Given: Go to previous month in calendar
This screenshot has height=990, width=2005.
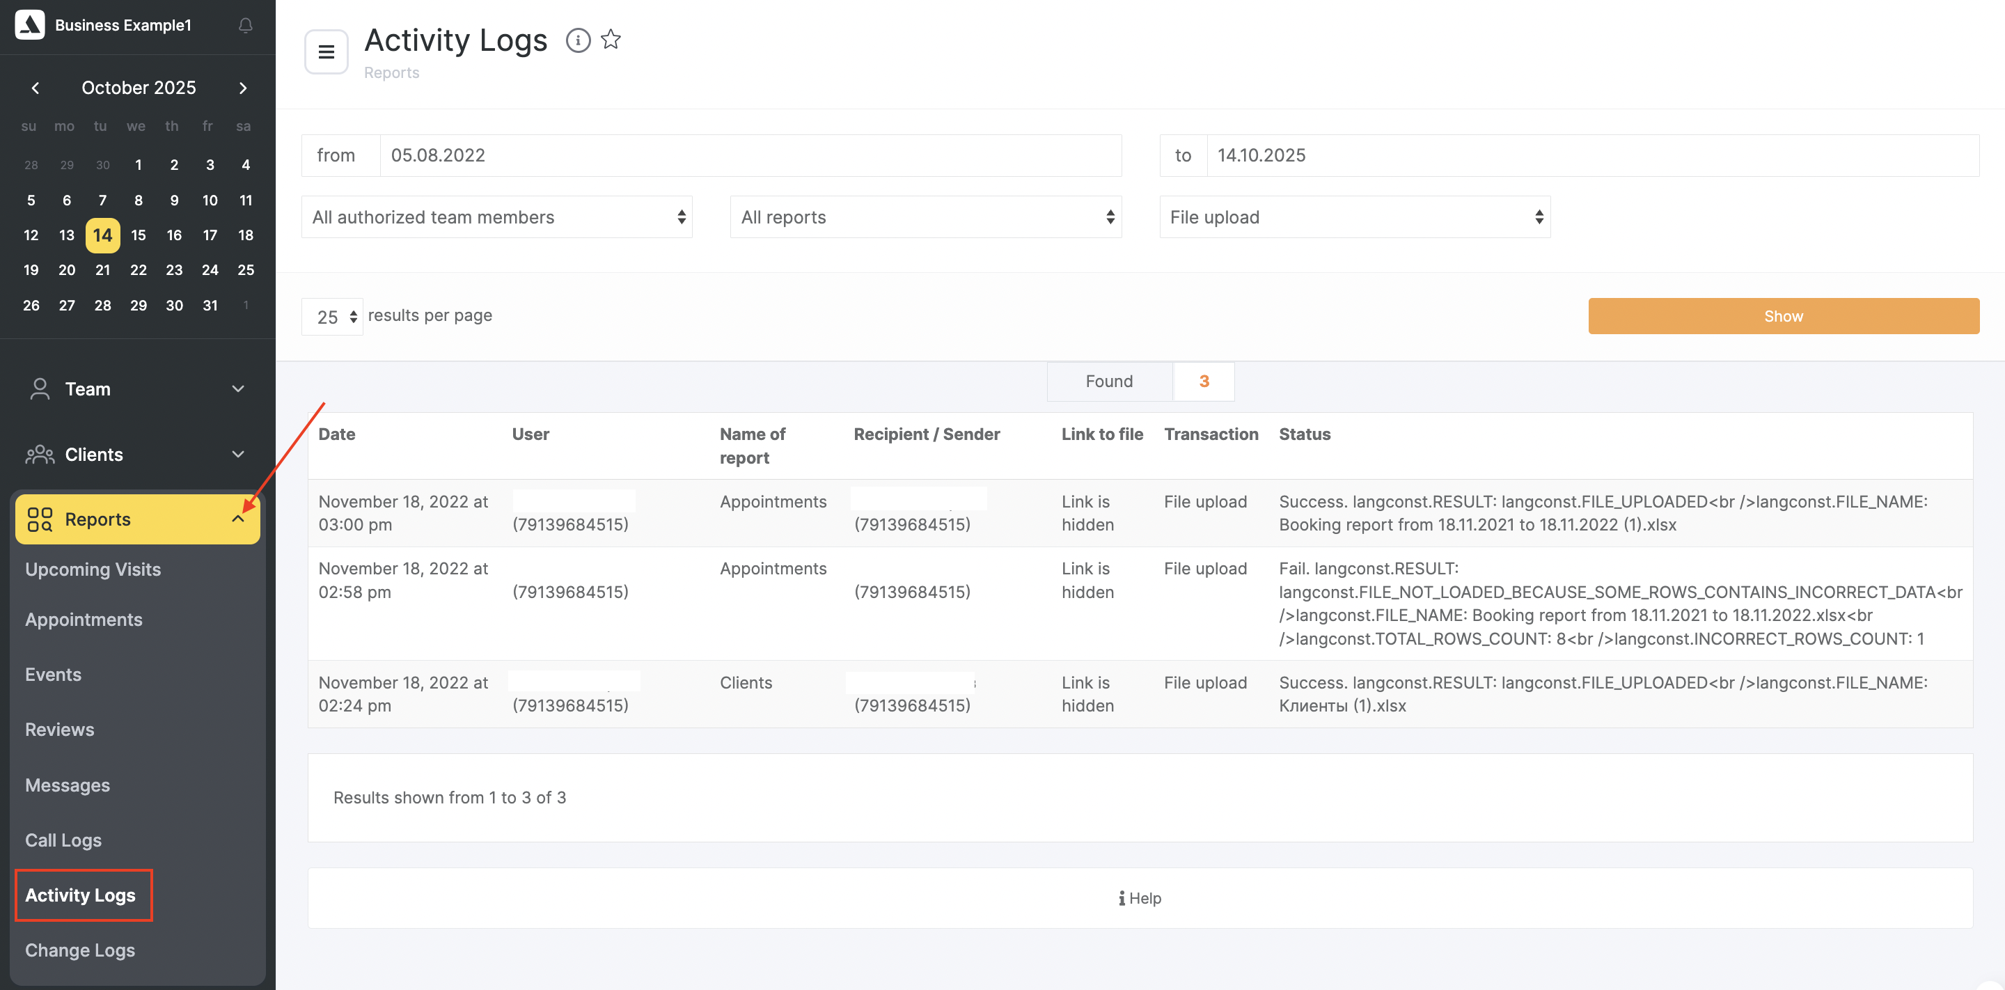Looking at the screenshot, I should 35,88.
